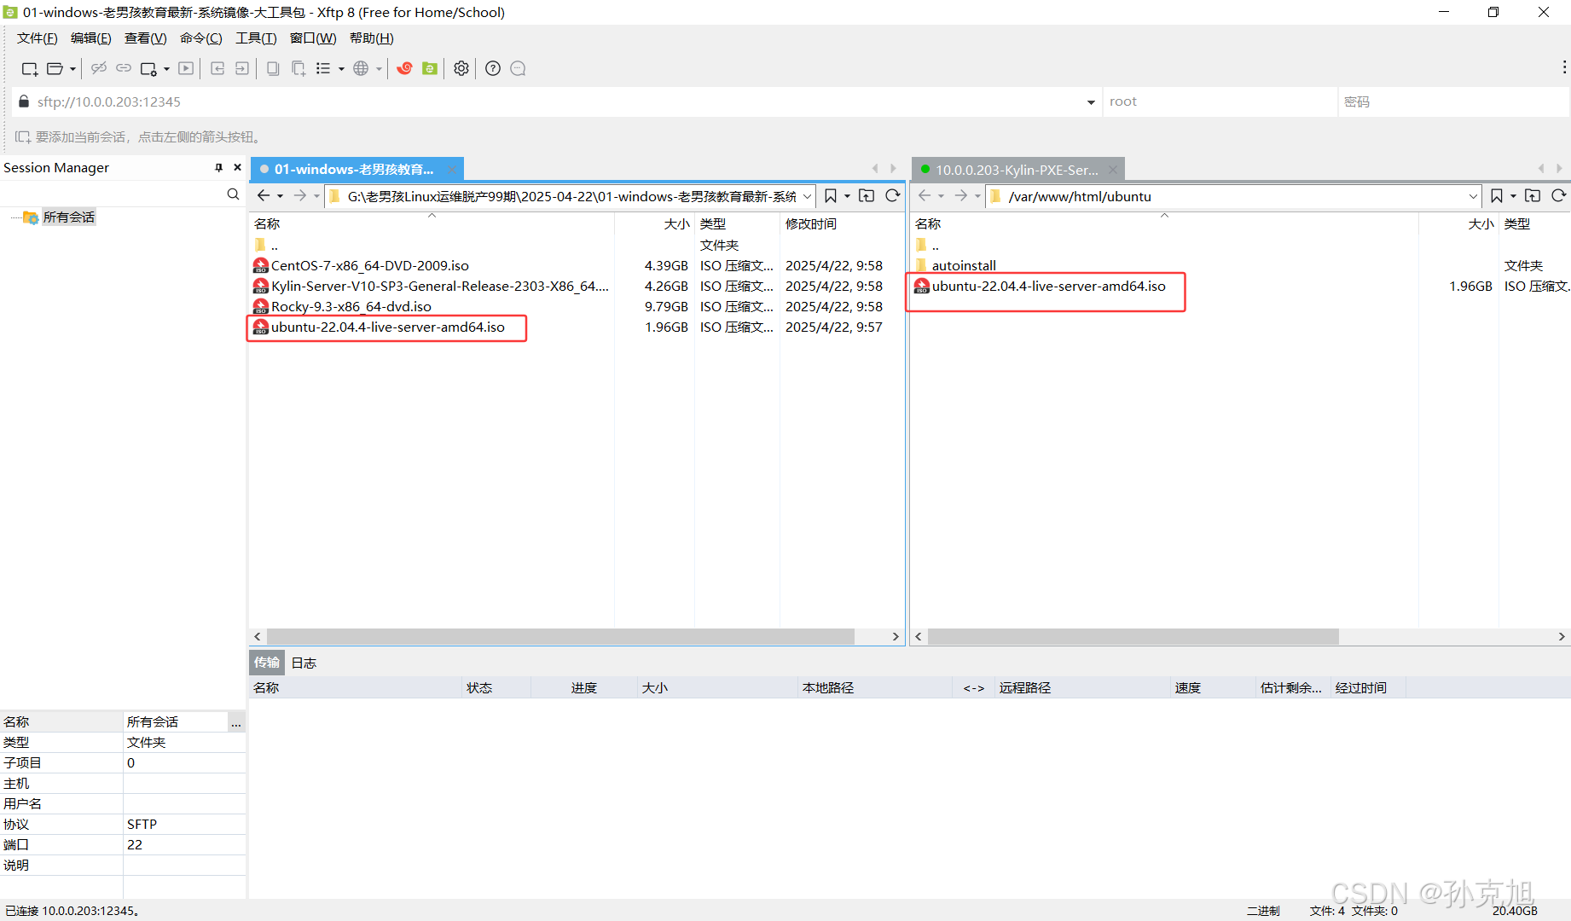This screenshot has width=1571, height=921.
Task: Open Options using the gear icon
Action: pos(461,68)
